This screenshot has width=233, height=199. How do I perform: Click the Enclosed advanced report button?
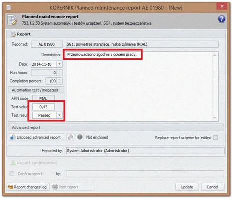(37, 137)
